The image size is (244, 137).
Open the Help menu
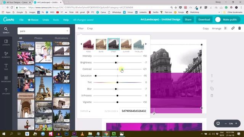pyautogui.click(x=66, y=20)
